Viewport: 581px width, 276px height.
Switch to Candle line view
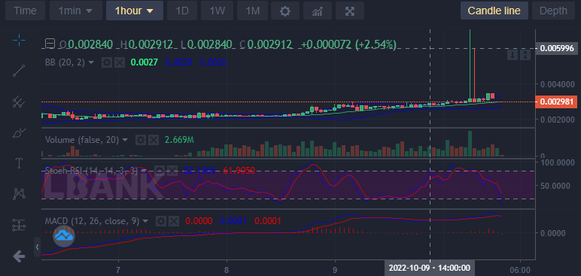click(494, 11)
